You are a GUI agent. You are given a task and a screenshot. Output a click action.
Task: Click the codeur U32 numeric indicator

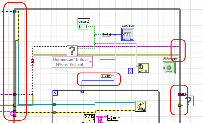click(x=128, y=34)
